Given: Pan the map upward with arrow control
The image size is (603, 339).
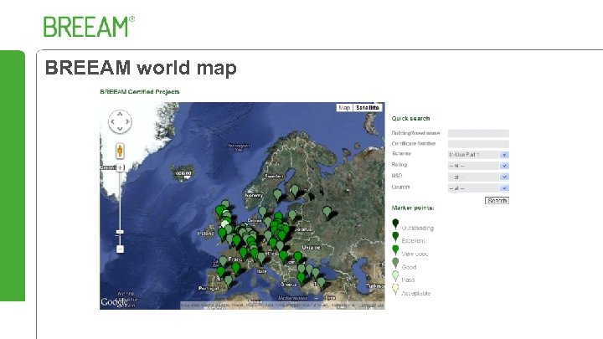Looking at the screenshot, I should 120,114.
